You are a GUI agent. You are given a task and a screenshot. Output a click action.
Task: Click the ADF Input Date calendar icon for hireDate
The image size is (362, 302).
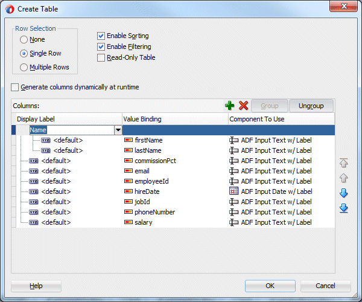233,191
